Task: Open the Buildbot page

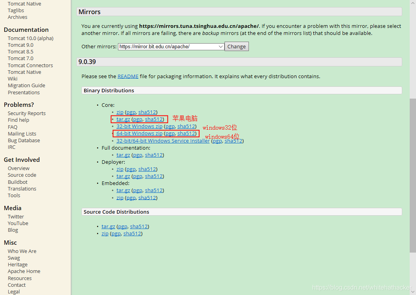Action: click(x=18, y=182)
